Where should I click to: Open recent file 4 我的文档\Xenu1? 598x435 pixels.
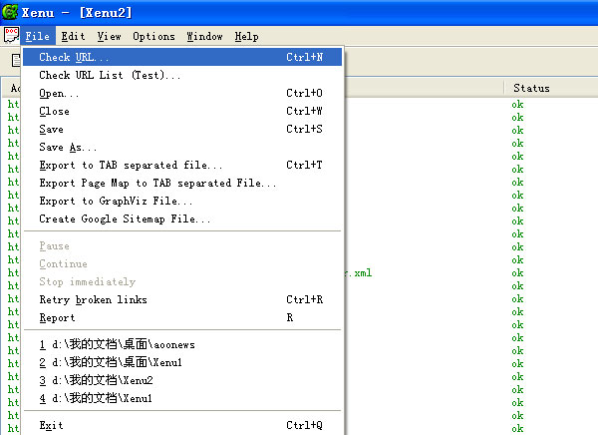coord(182,398)
